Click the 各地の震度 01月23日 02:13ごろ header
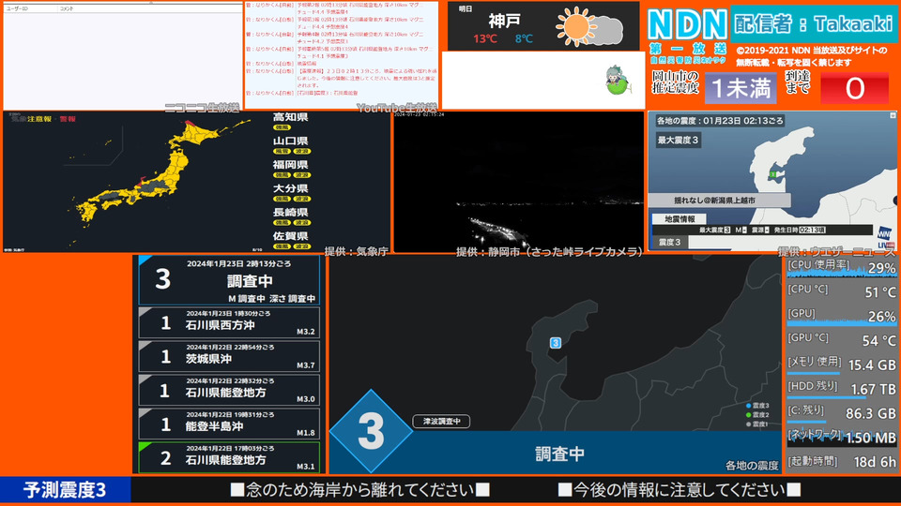The height and width of the screenshot is (506, 901). pos(720,121)
